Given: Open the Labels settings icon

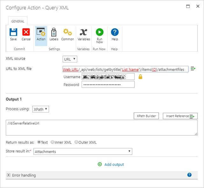Looking at the screenshot, I should coord(54,32).
